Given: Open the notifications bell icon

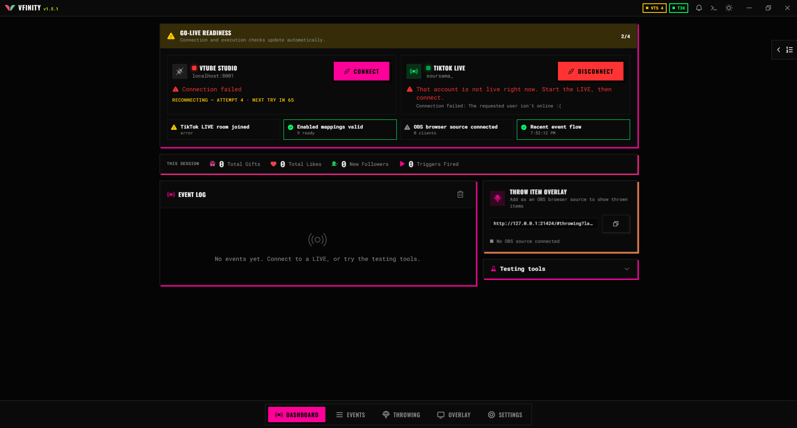Looking at the screenshot, I should (x=699, y=8).
